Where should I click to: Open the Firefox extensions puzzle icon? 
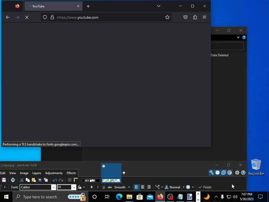tap(195, 17)
